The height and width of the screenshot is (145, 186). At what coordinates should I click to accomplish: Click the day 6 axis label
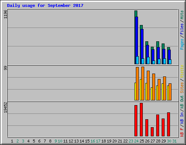tap(39, 141)
